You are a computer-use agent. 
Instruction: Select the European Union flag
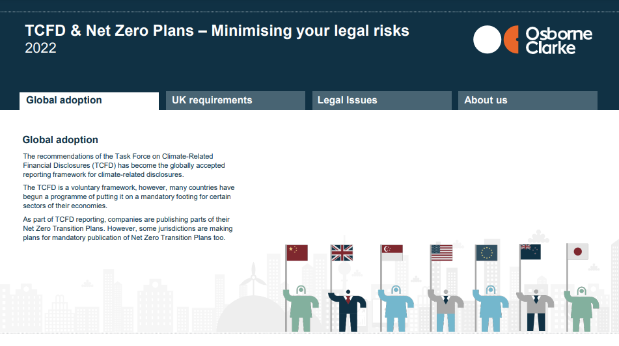(487, 253)
